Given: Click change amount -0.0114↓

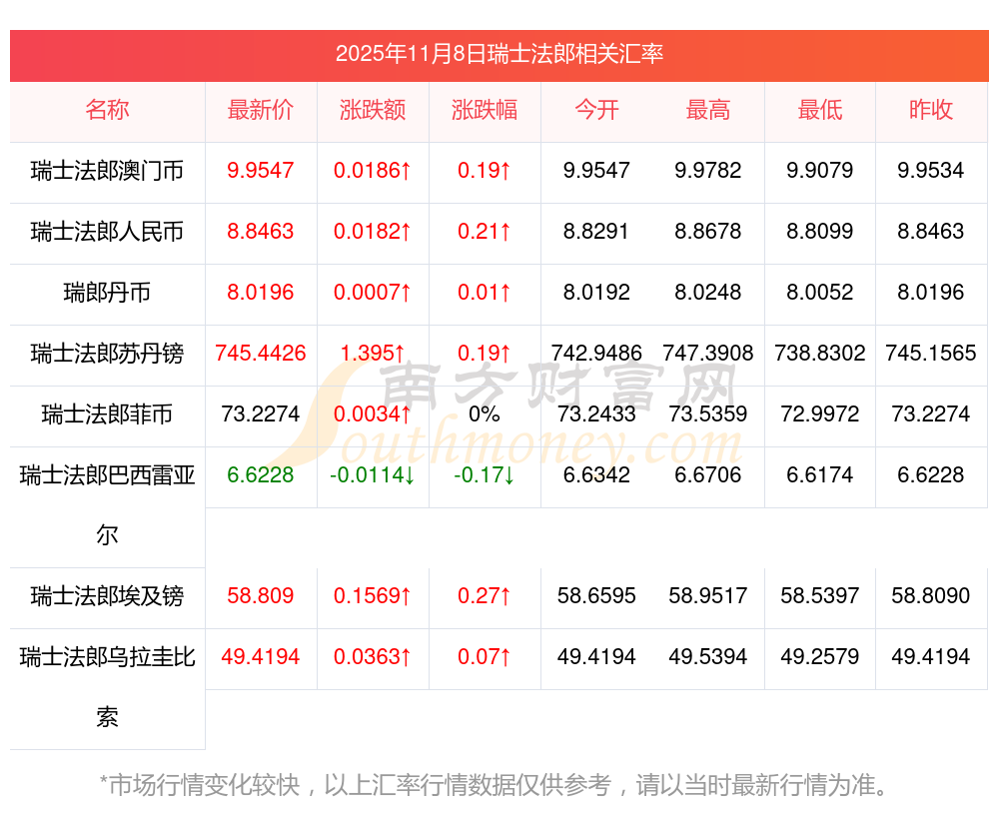Looking at the screenshot, I should (373, 474).
